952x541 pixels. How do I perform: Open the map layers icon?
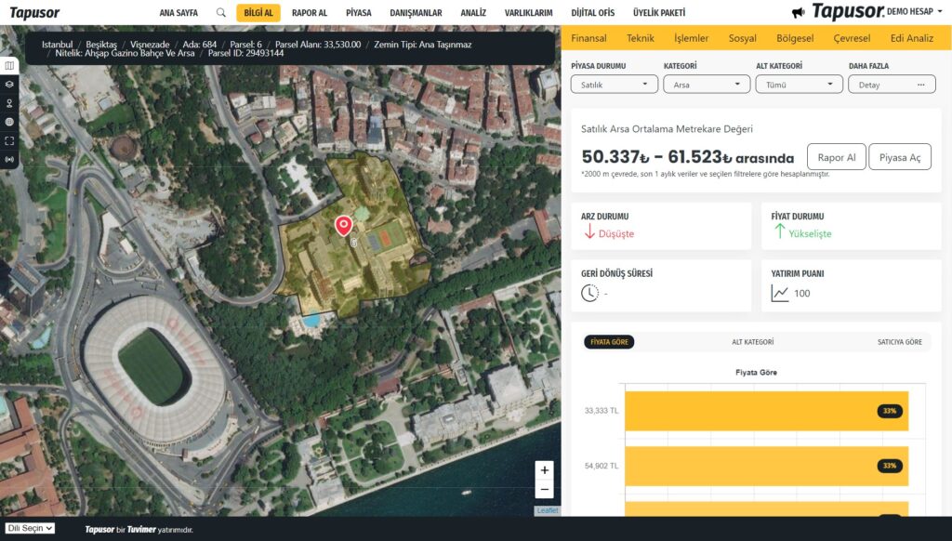[x=9, y=85]
